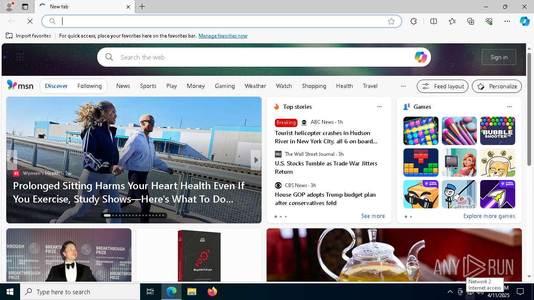Screen dimensions: 534x300
Task: Open the News category
Action: [x=123, y=86]
